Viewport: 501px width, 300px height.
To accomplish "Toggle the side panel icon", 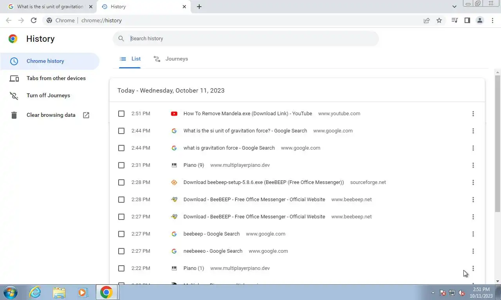I will (467, 20).
